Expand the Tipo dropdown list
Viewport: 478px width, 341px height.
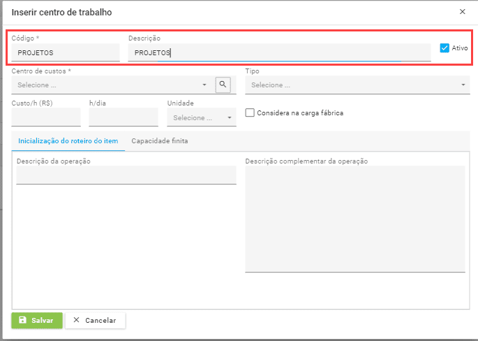[356, 85]
